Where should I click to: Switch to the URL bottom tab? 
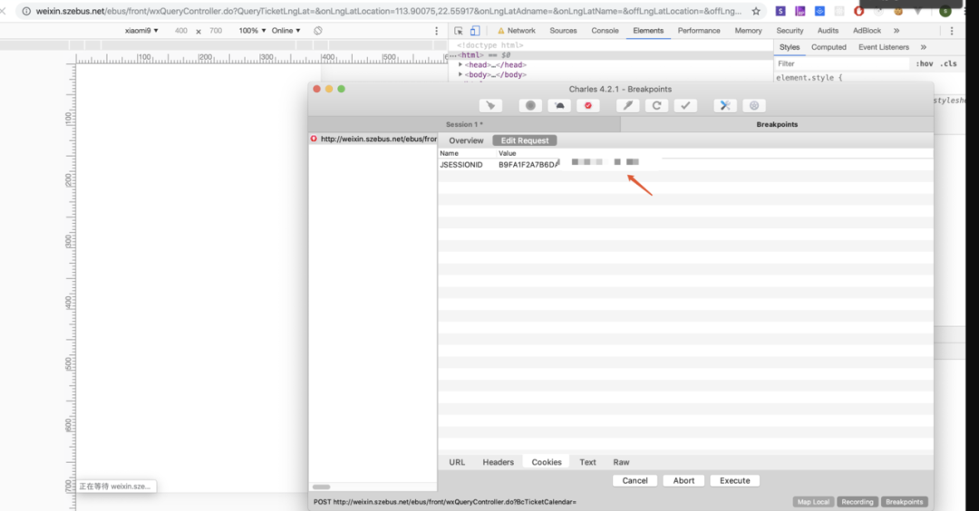[457, 462]
